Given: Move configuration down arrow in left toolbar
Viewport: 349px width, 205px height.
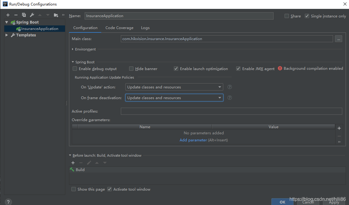Looking at the screenshot, I should pos(48,15).
